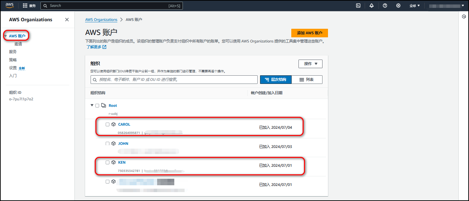The image size is (469, 201).
Task: Click the CAROL account ID 058264095871
Action: (x=129, y=133)
